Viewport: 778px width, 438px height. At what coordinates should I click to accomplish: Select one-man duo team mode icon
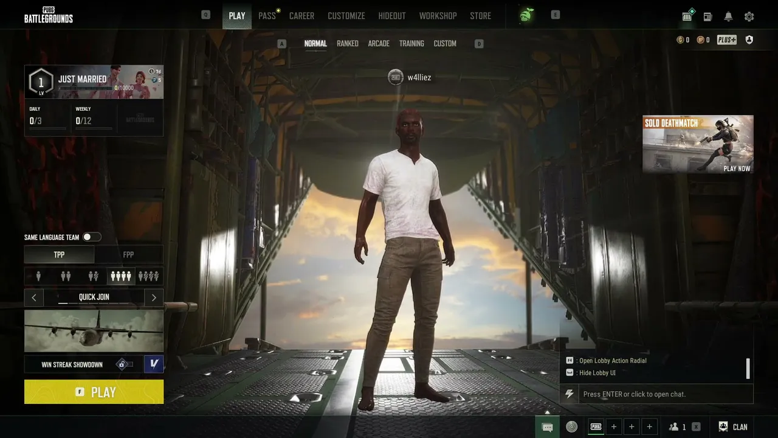pos(93,277)
